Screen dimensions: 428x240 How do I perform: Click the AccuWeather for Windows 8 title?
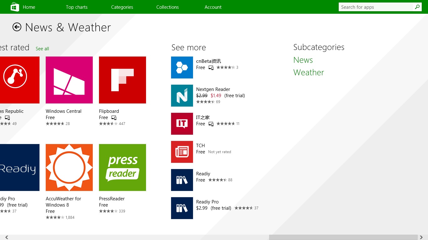coord(63,202)
